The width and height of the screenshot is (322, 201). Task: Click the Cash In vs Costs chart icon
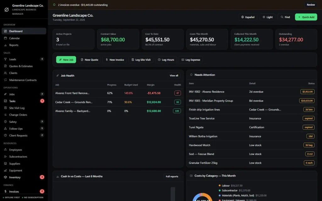[58, 177]
